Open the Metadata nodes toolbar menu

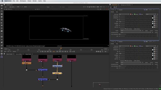point(2,42)
